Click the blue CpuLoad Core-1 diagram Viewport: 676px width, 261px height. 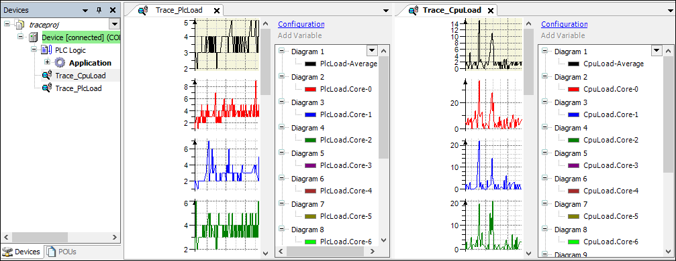tap(493, 165)
